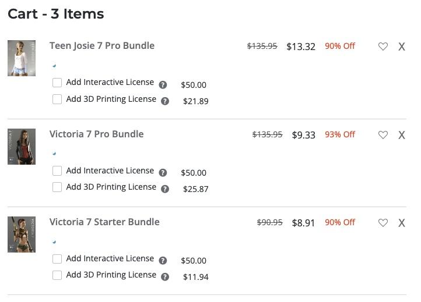Open help for Teen Josie Interactive License
Screen dimensions: 421x302
tap(163, 84)
